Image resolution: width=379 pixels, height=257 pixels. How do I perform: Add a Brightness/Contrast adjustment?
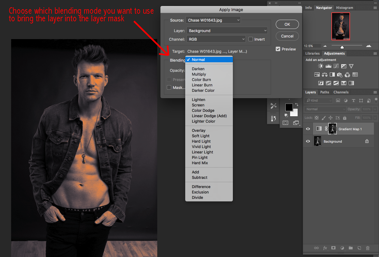[321, 66]
